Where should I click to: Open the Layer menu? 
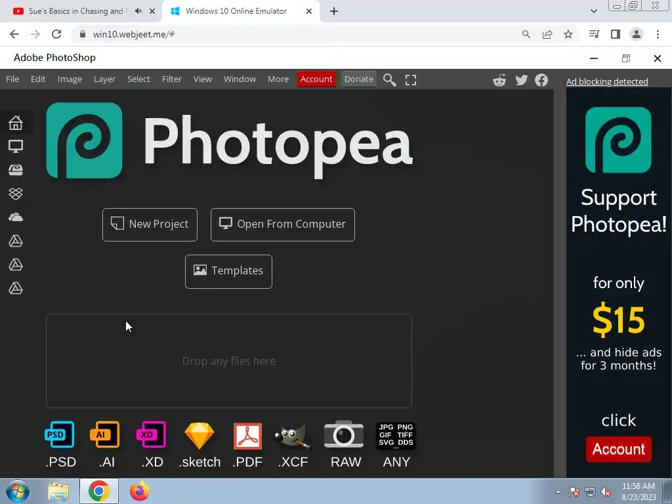click(104, 79)
